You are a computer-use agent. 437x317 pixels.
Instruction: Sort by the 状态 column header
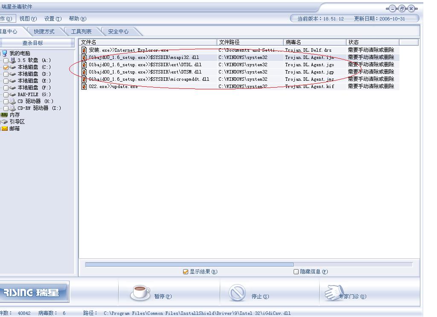373,42
